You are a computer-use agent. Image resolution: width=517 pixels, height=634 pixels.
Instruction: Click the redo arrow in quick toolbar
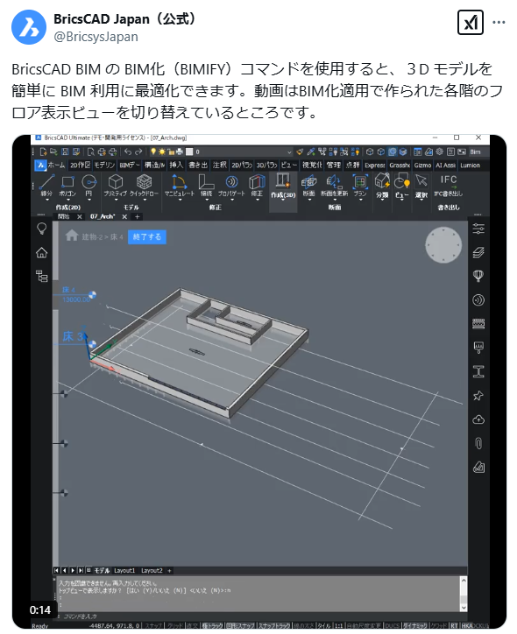point(138,151)
